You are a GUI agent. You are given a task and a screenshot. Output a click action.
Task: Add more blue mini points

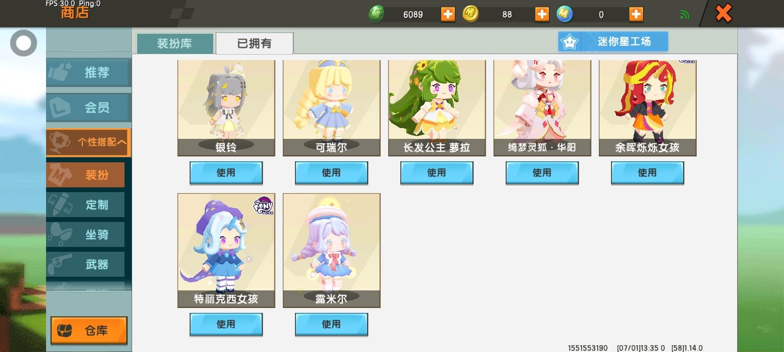(636, 14)
